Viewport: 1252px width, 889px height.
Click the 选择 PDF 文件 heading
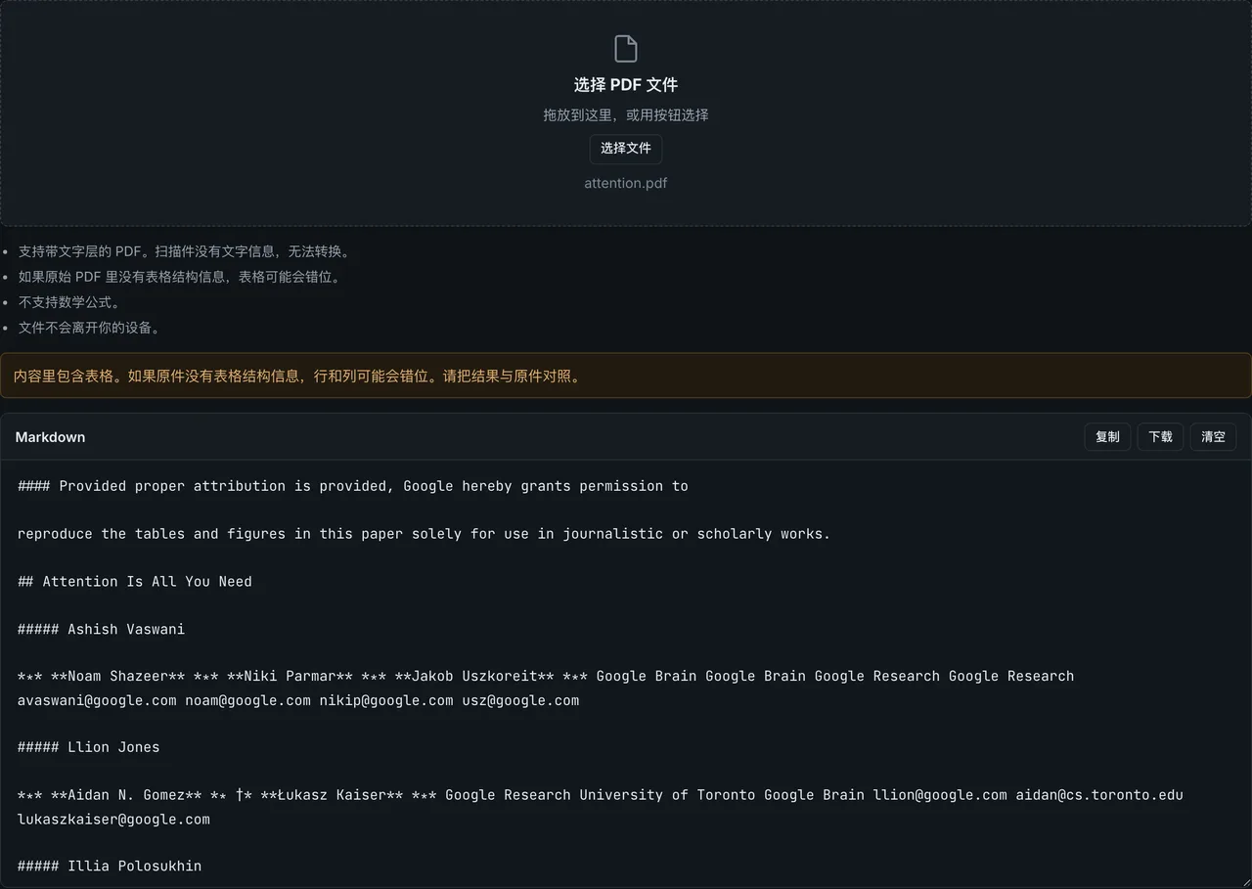click(626, 85)
